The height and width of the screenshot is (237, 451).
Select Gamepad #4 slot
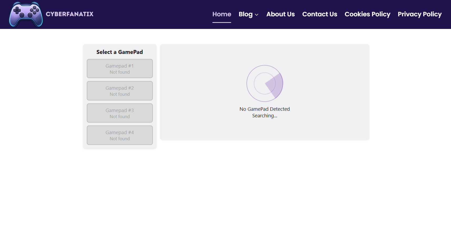120,135
